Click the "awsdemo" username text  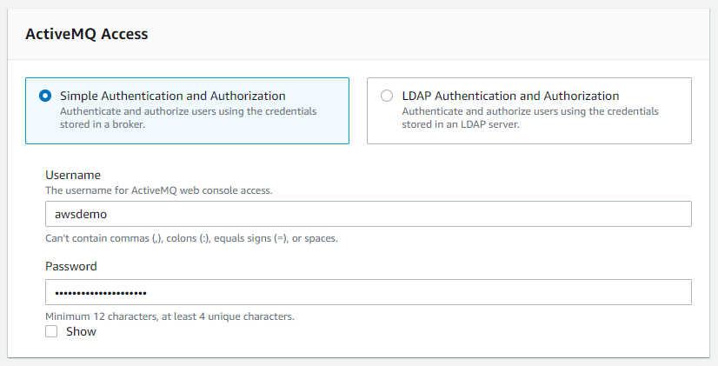77,214
